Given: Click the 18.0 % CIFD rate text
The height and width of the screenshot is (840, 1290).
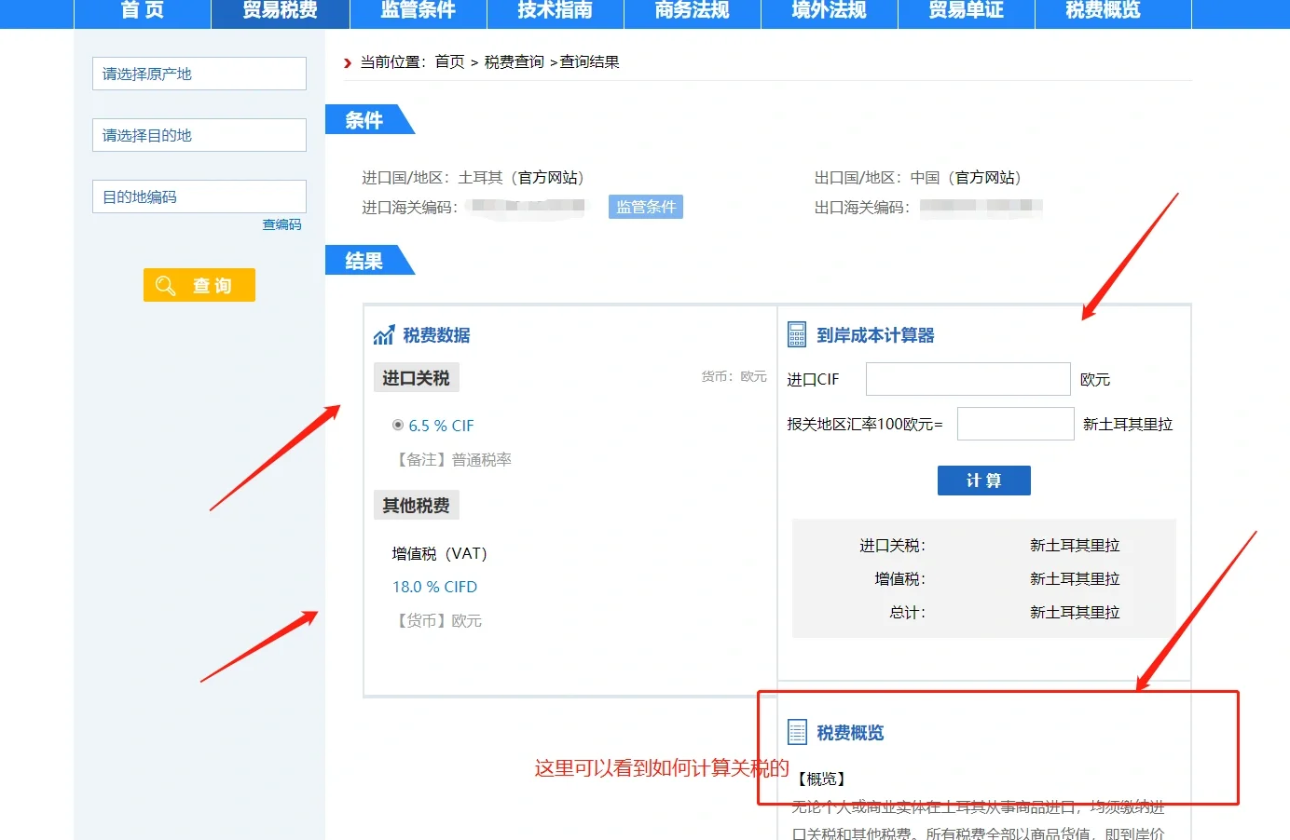Looking at the screenshot, I should [x=434, y=587].
